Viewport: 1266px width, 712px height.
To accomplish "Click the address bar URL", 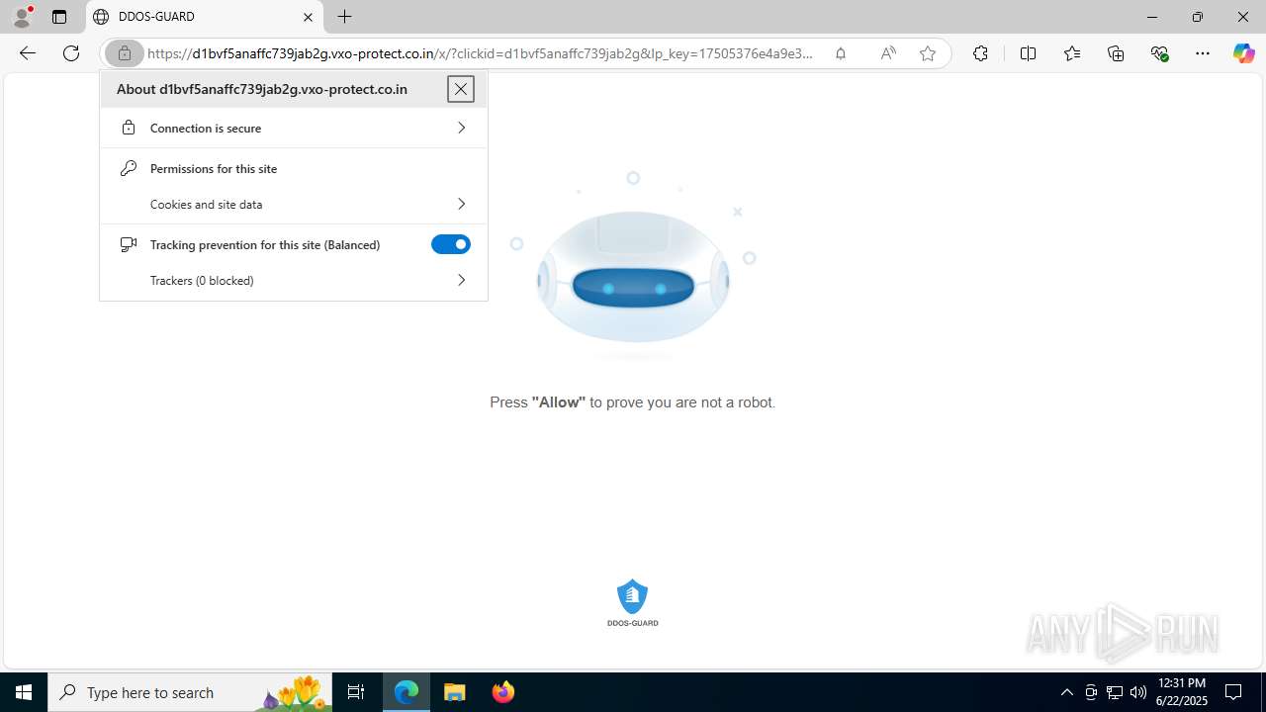I will pos(481,53).
